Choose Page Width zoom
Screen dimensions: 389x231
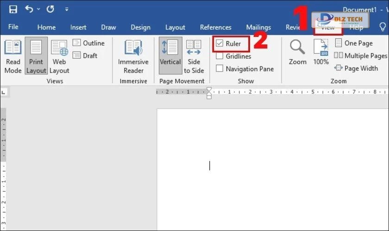[x=356, y=68]
